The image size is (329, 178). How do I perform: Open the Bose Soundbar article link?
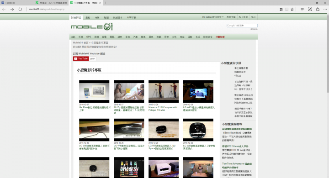pyautogui.click(x=237, y=129)
